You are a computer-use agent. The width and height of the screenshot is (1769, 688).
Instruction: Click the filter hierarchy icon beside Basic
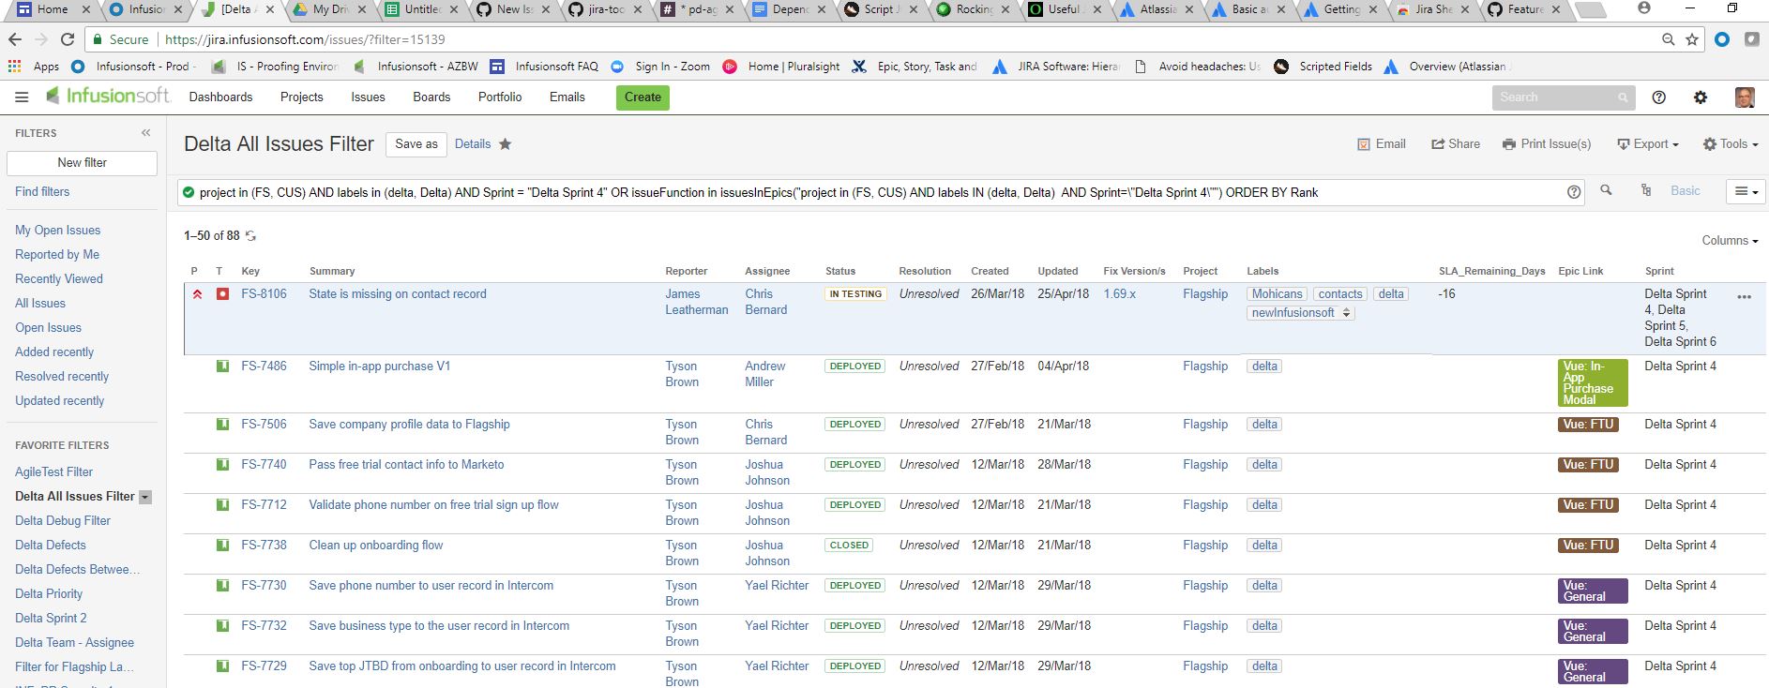1646,190
